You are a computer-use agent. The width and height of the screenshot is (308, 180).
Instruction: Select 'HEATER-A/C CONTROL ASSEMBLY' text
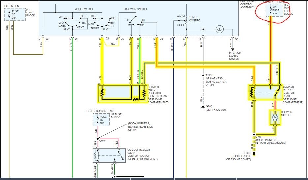[247, 4]
